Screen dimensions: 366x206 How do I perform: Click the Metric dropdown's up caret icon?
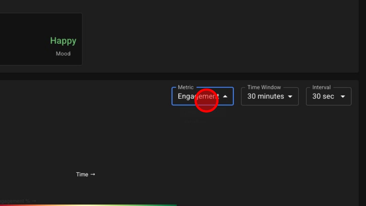point(225,96)
